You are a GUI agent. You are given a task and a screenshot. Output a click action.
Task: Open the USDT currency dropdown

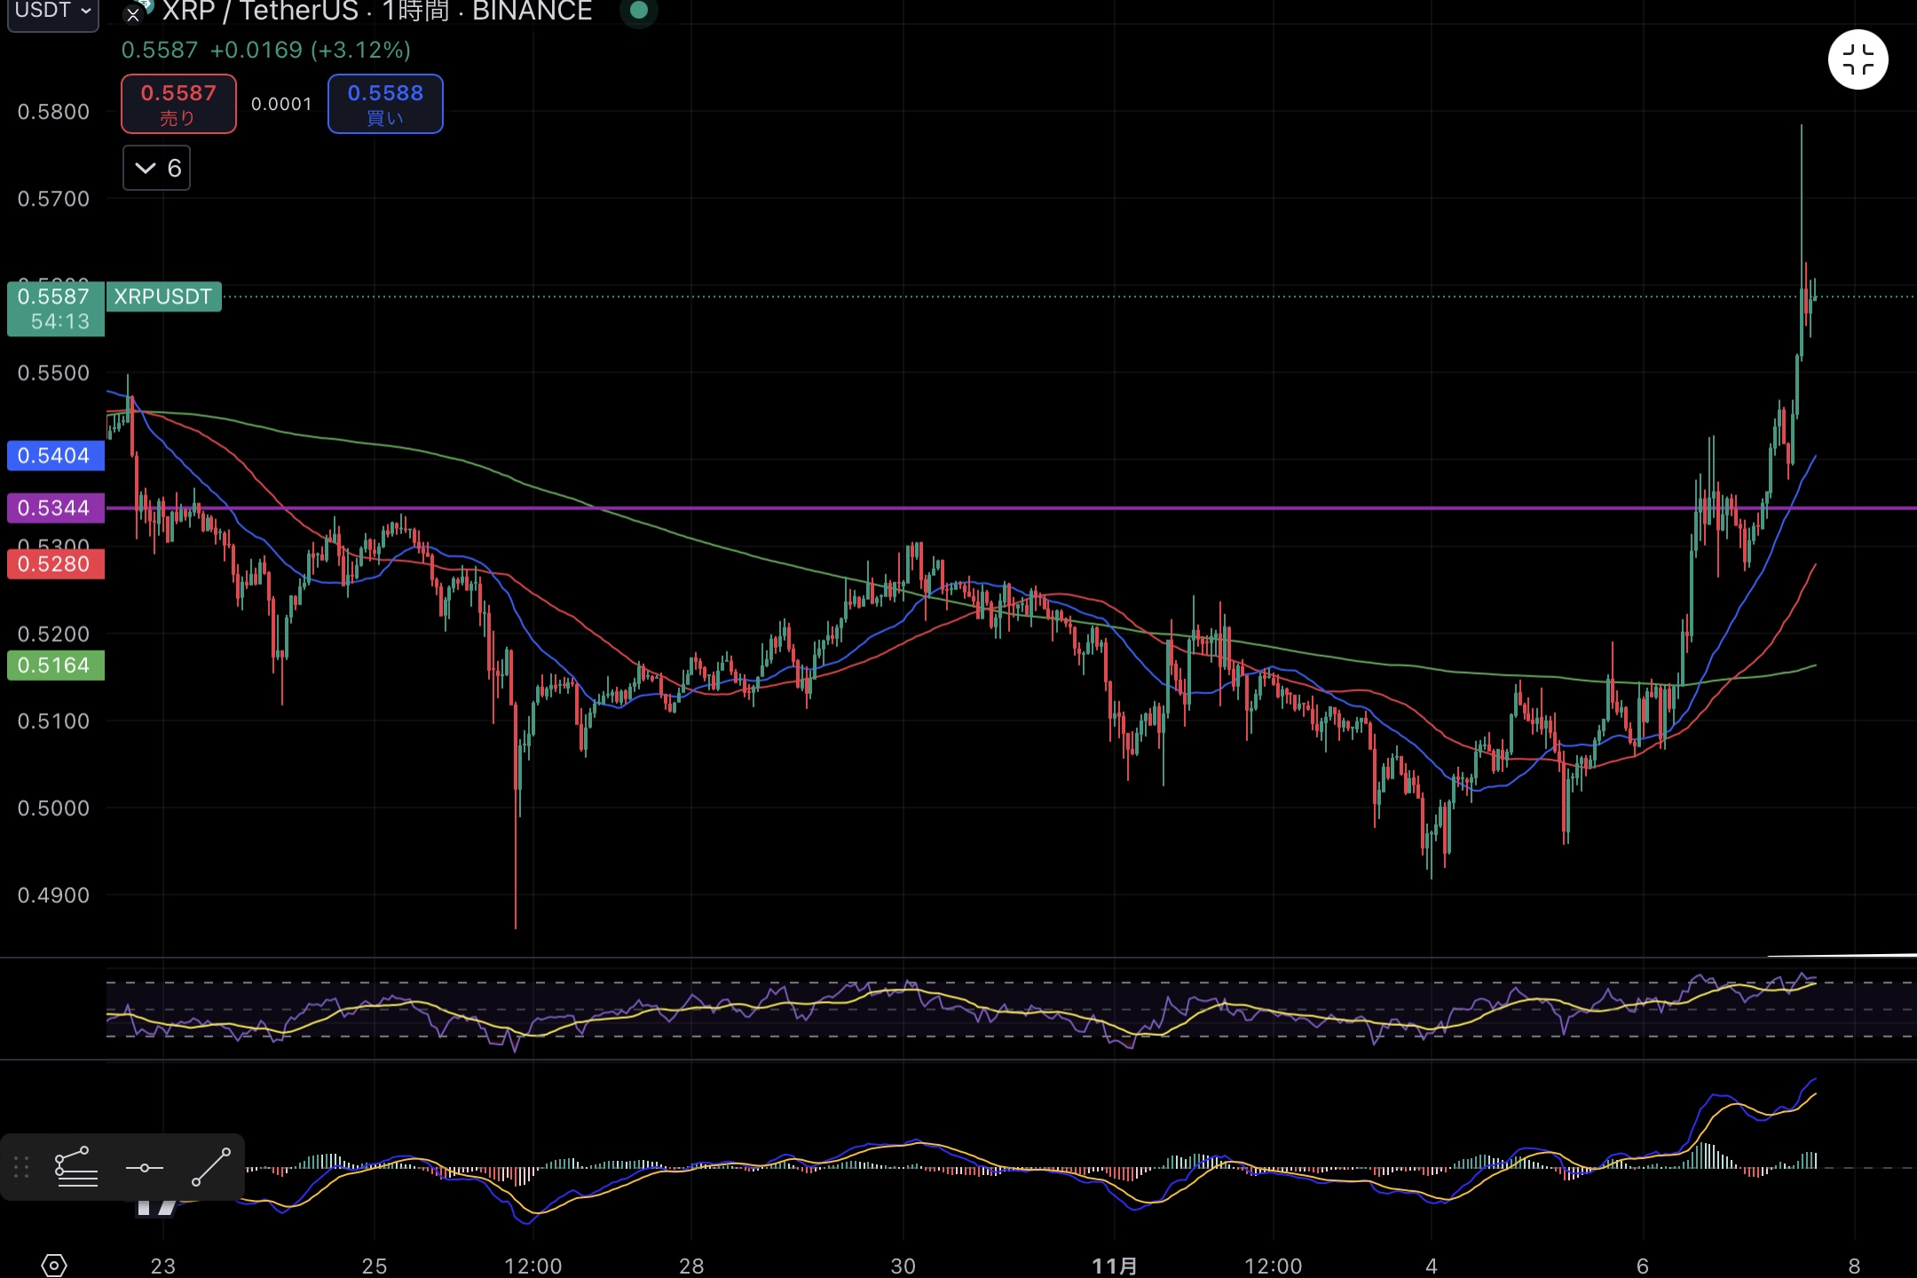[53, 12]
